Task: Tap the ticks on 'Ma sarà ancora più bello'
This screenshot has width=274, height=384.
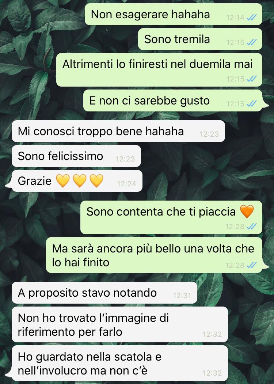Action: pyautogui.click(x=251, y=265)
